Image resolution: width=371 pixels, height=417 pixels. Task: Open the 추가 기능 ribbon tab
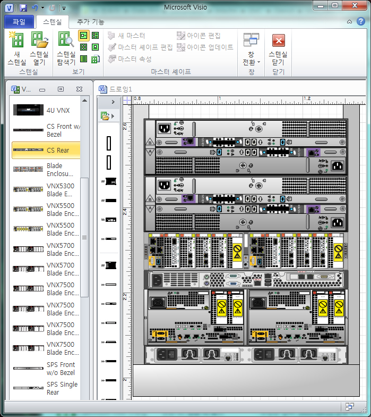point(91,22)
